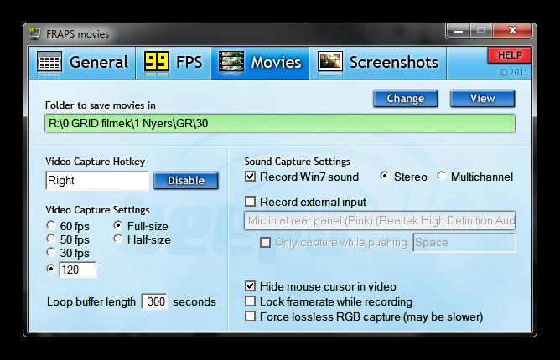
Task: Toggle Only capture while pushing checkbox
Action: (x=265, y=243)
